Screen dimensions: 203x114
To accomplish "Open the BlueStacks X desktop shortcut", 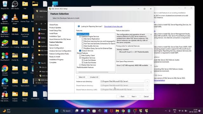I will tap(5, 57).
